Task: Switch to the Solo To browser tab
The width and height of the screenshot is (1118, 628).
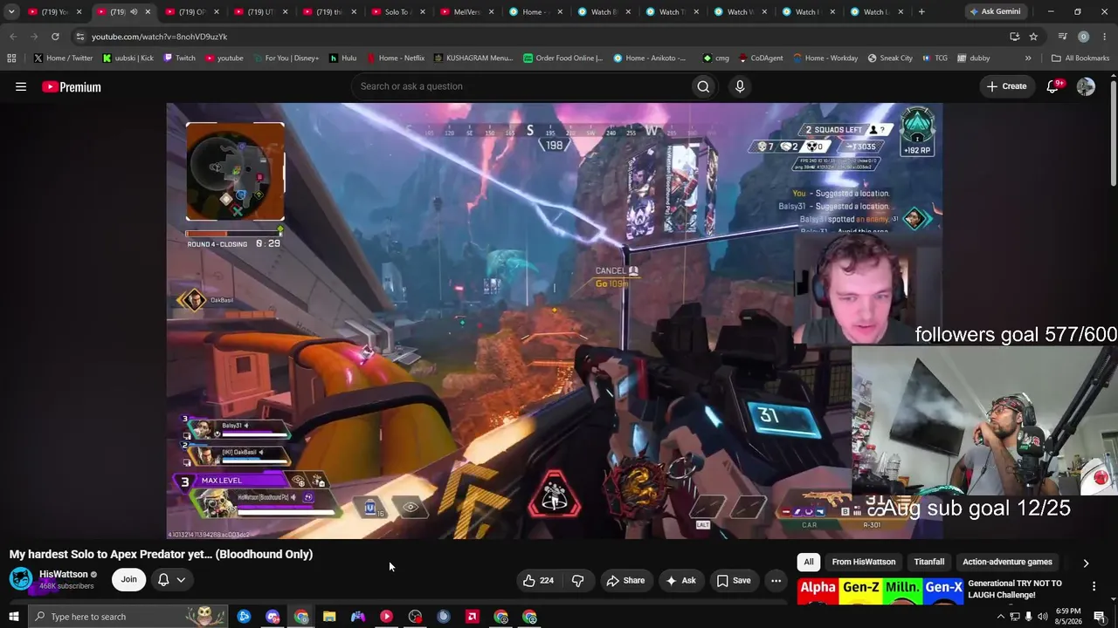Action: pos(393,12)
